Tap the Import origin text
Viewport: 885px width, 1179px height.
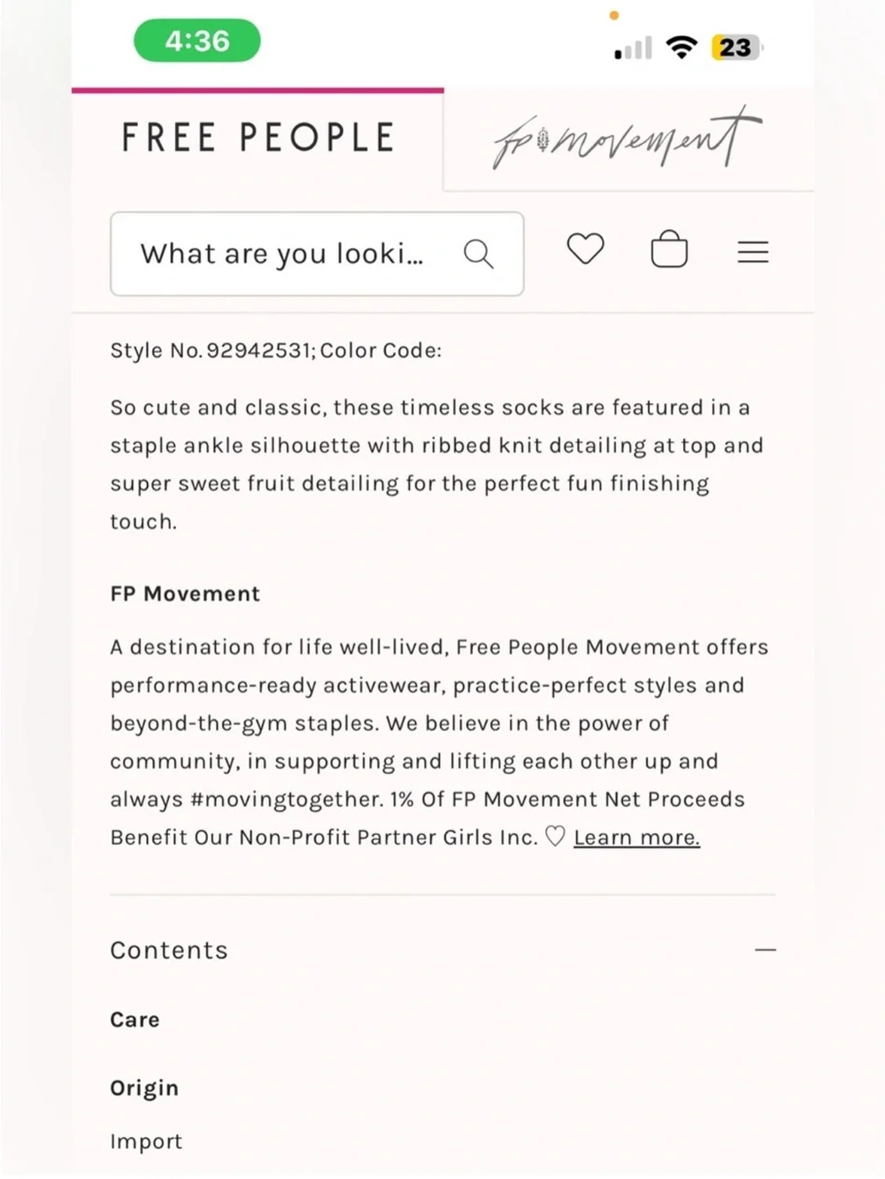coord(146,1141)
